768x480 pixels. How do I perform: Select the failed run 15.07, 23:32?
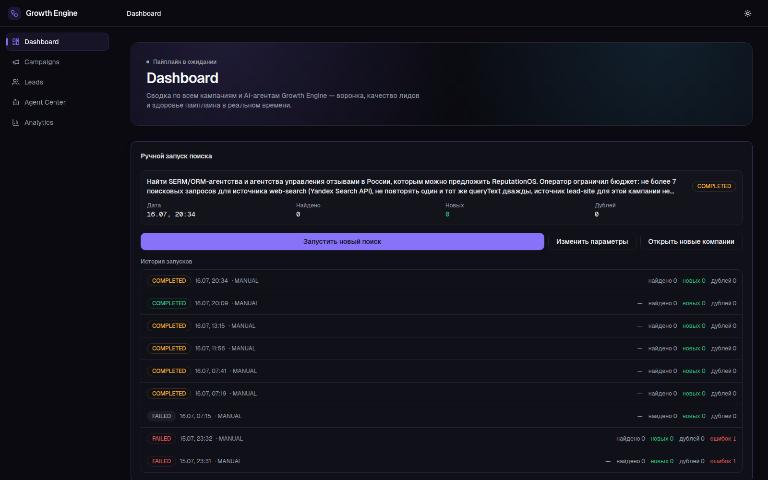[x=442, y=439]
